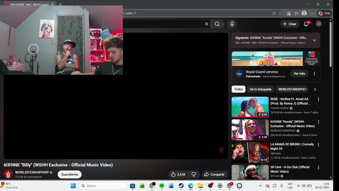Open WORLDSTARHIPHOP channel avatar below video
The height and width of the screenshot is (191, 339).
pyautogui.click(x=8, y=174)
